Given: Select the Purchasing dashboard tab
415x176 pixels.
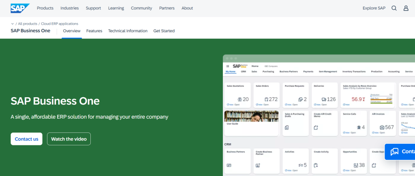Looking at the screenshot, I should click(268, 71).
